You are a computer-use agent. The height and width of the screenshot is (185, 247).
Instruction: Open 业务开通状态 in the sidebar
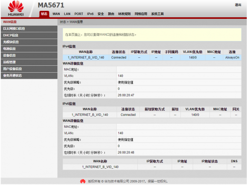click(x=29, y=76)
